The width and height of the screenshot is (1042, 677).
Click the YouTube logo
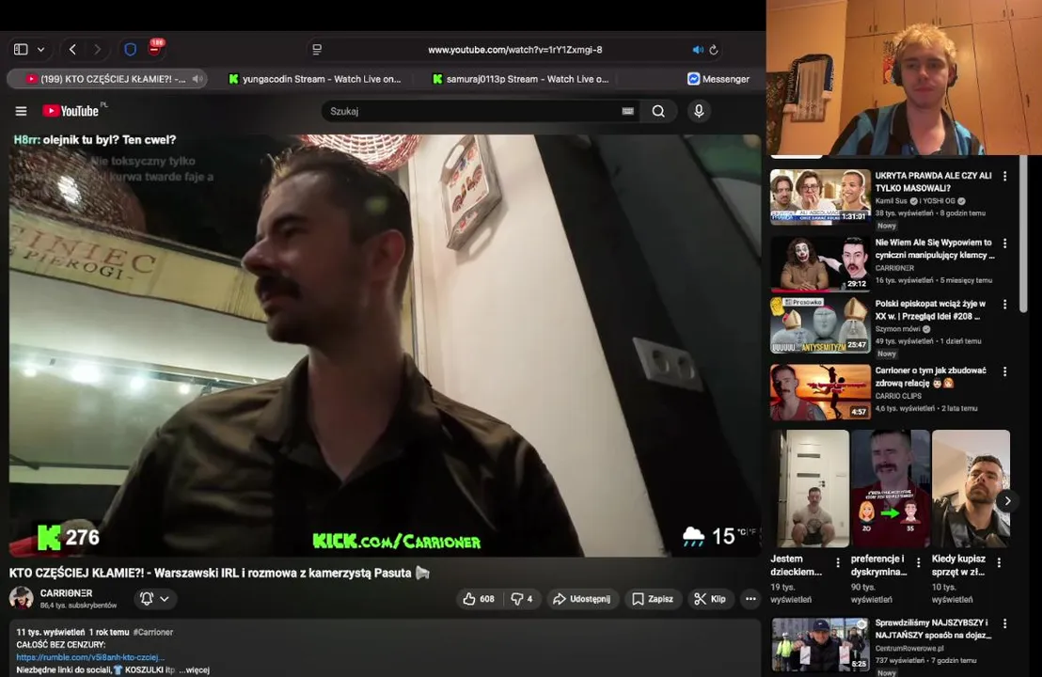(71, 111)
